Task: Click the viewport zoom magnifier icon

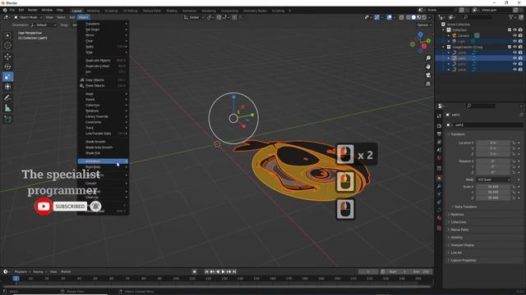Action: coord(428,58)
